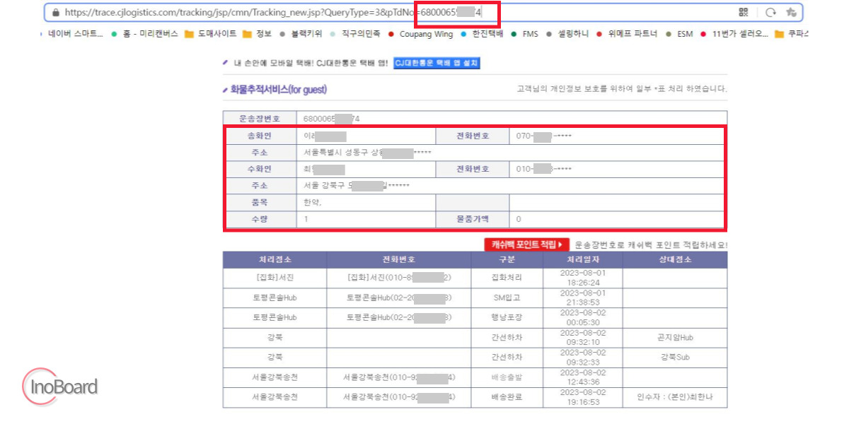Click the SM입고 status cell
849x424 pixels.
pos(506,298)
